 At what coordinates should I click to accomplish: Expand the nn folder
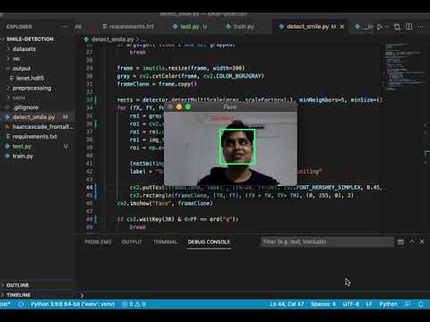coord(16,59)
